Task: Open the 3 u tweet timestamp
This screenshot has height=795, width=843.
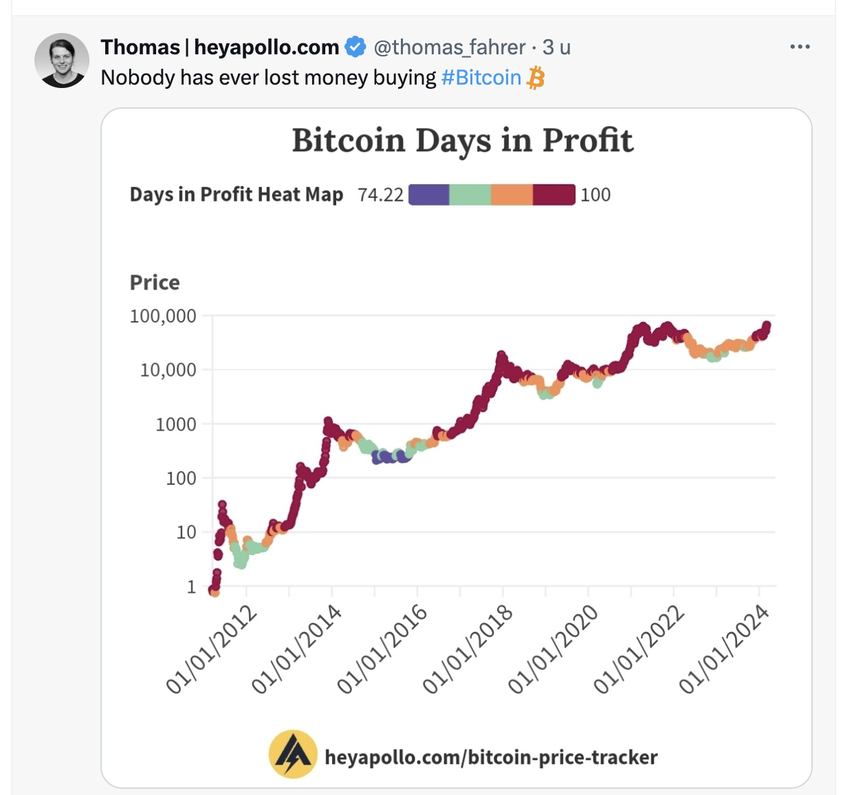Action: [x=556, y=47]
